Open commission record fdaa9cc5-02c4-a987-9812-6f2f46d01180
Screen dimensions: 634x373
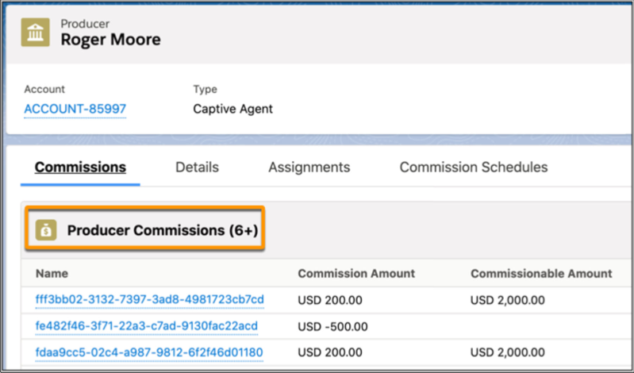(149, 352)
